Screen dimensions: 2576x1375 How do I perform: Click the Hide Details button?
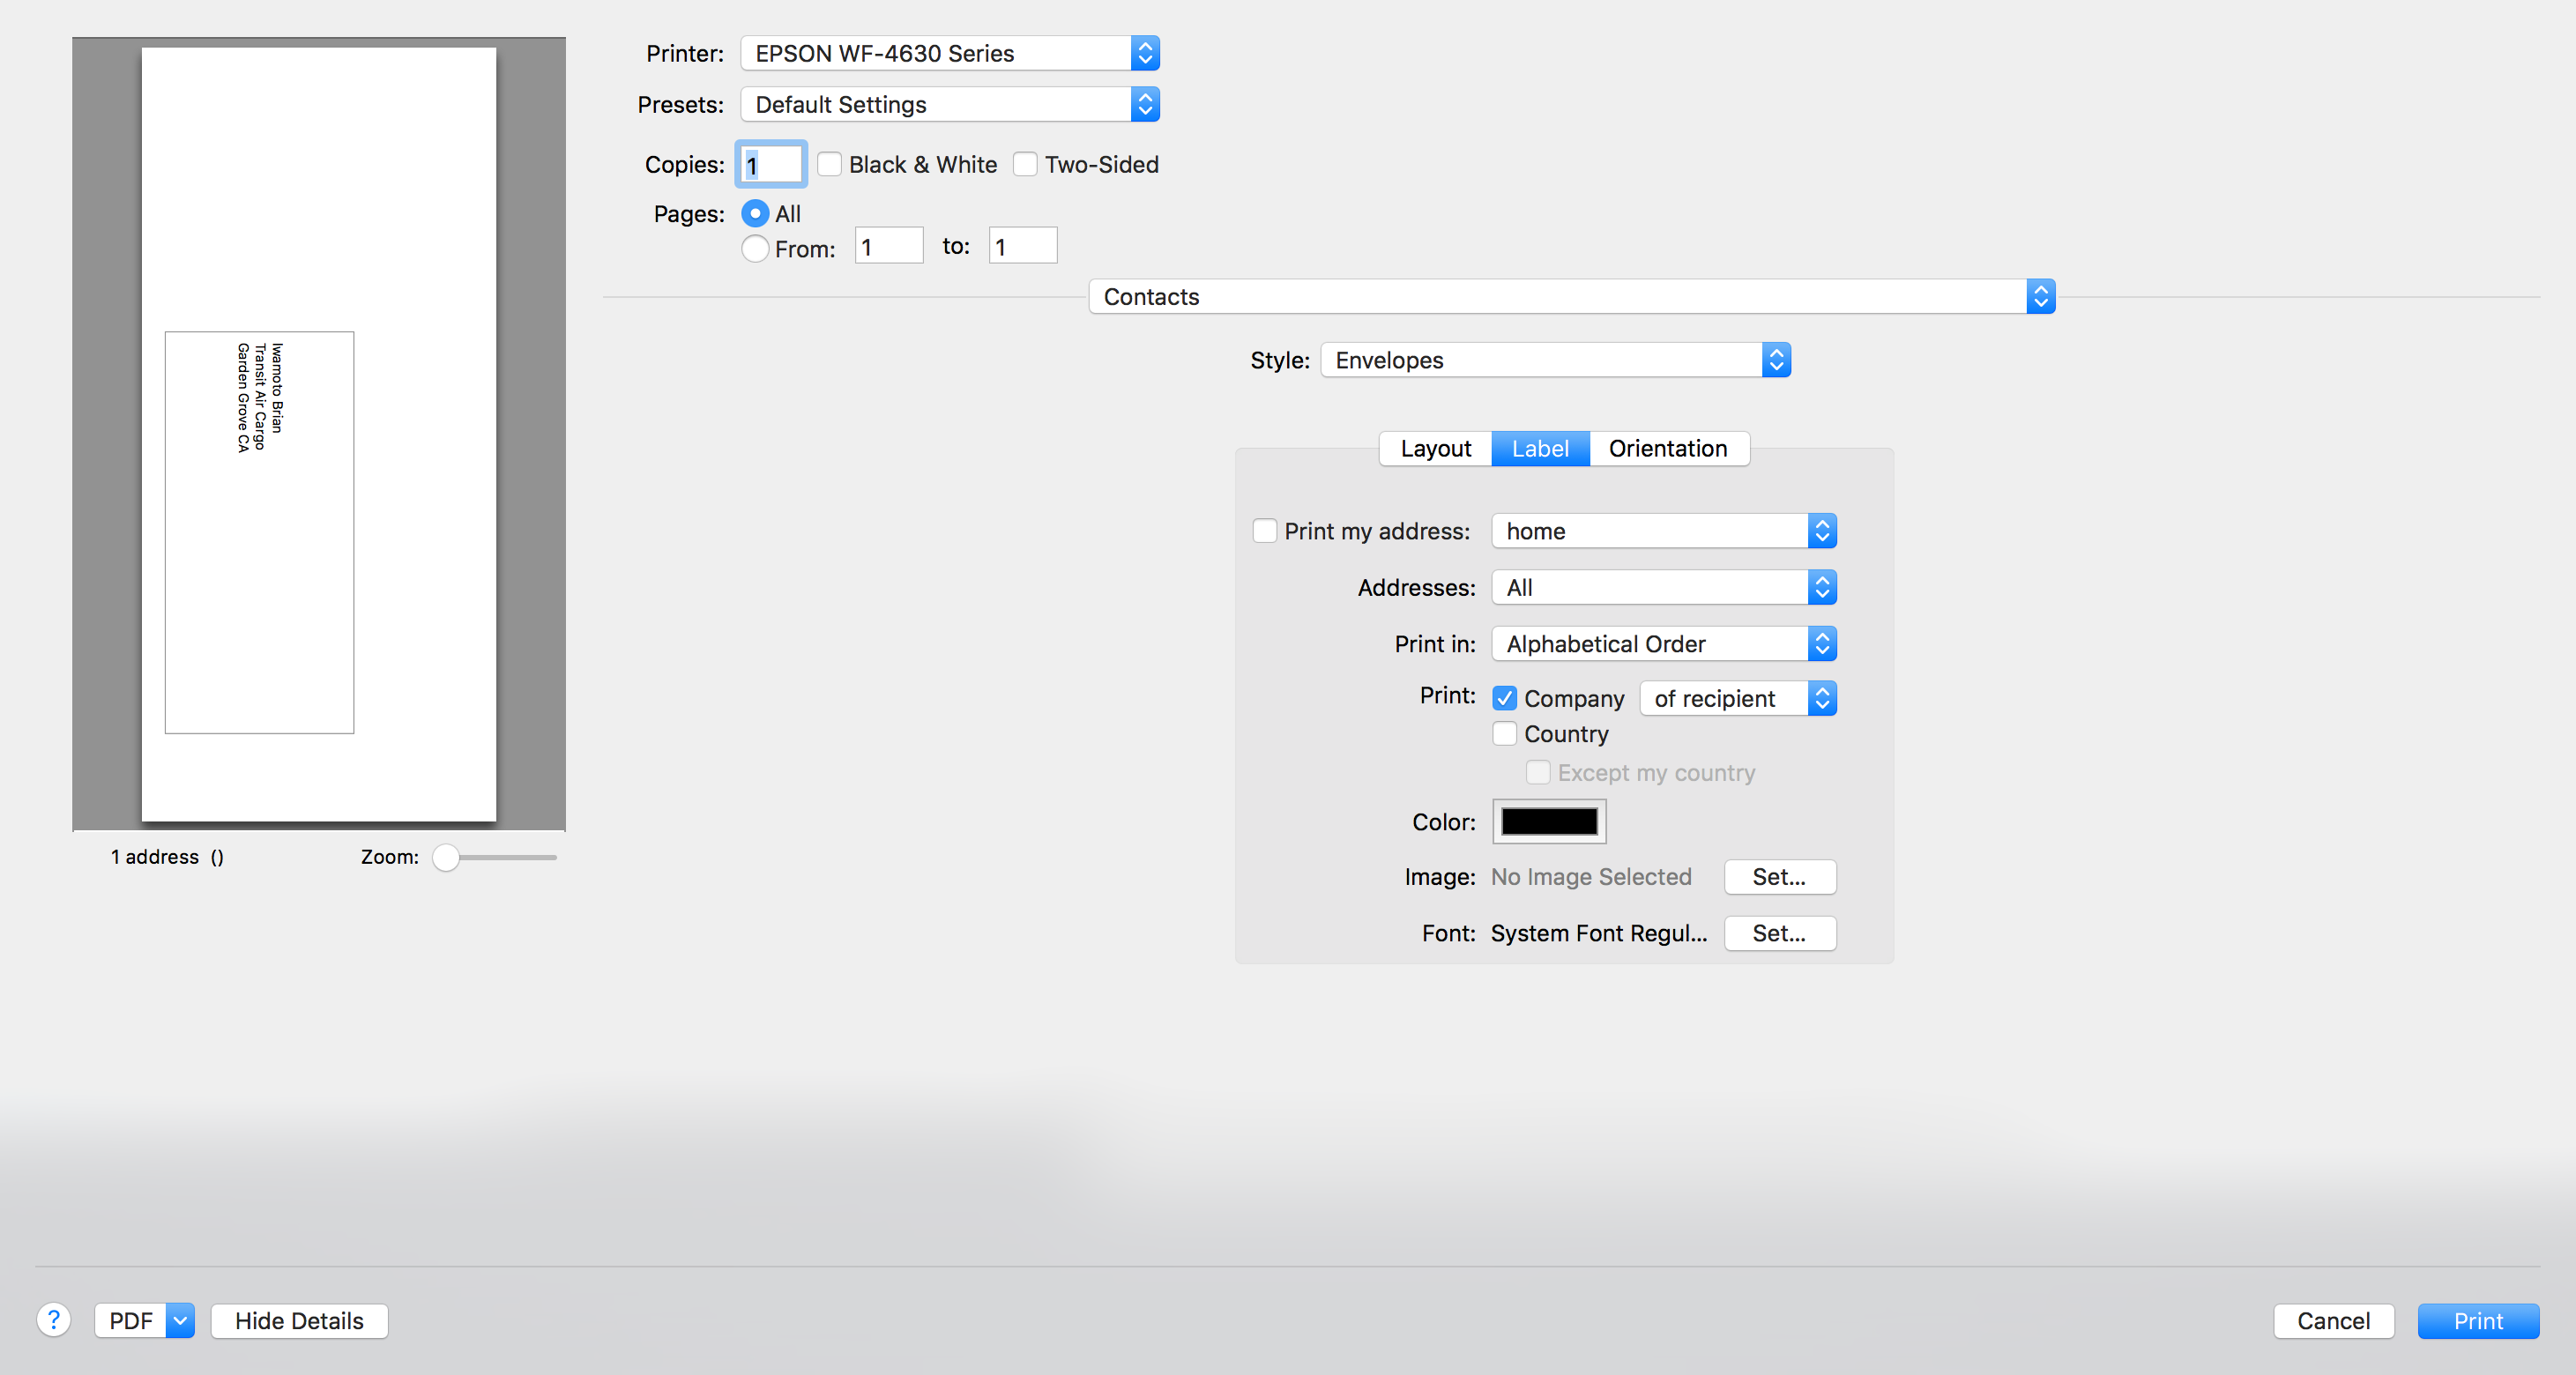pos(299,1320)
